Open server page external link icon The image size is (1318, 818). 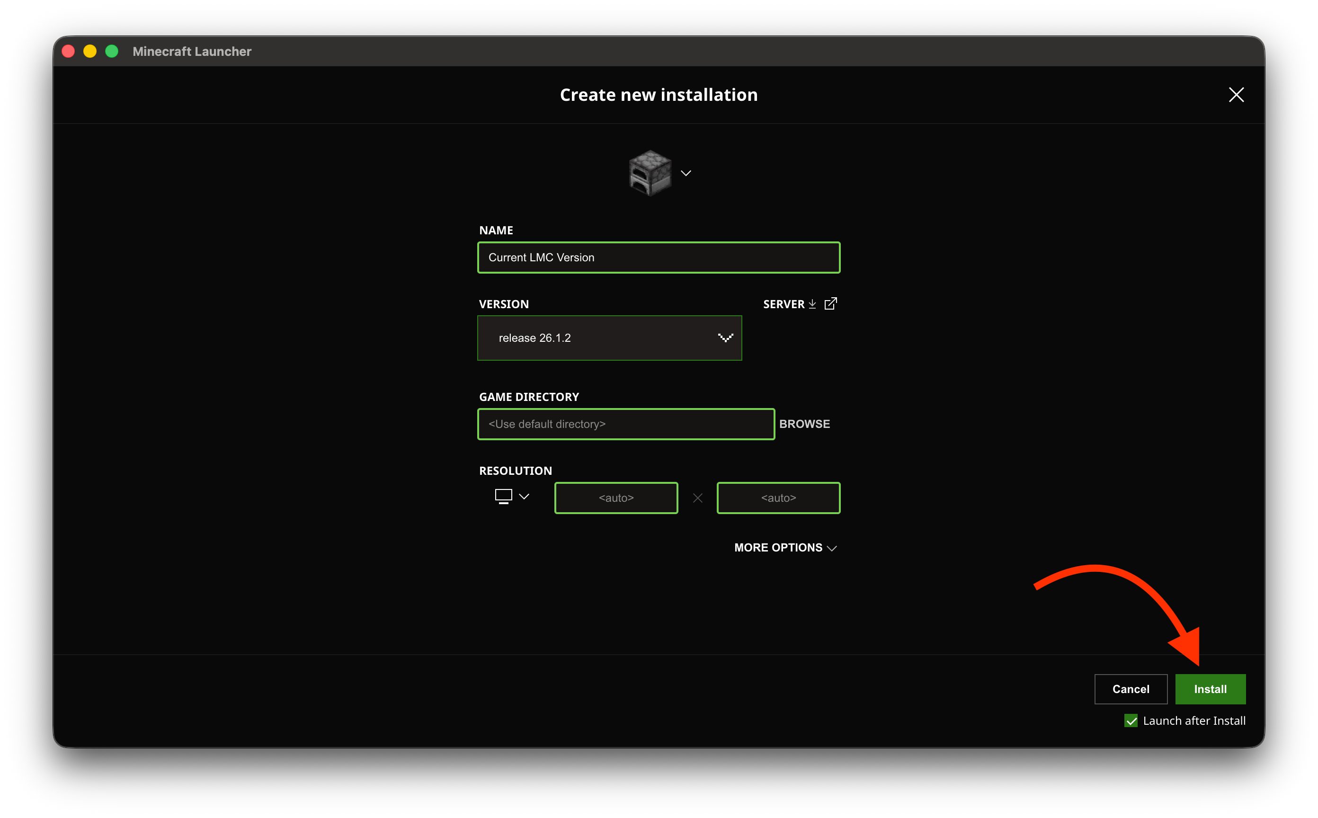click(x=830, y=303)
